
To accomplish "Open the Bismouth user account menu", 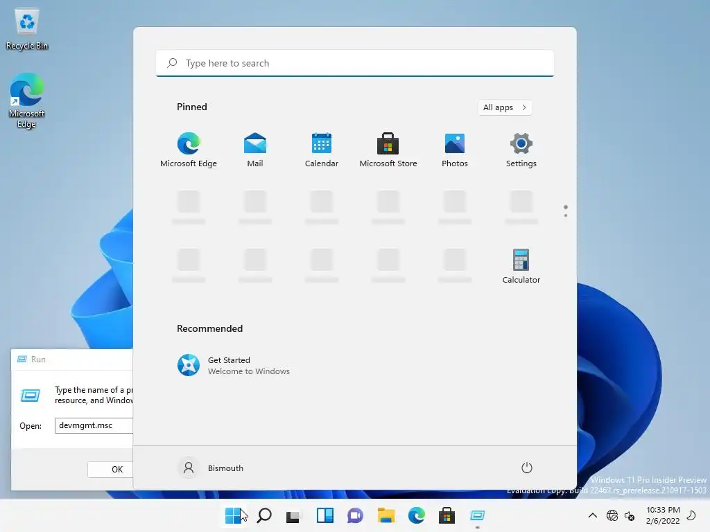I will point(211,468).
